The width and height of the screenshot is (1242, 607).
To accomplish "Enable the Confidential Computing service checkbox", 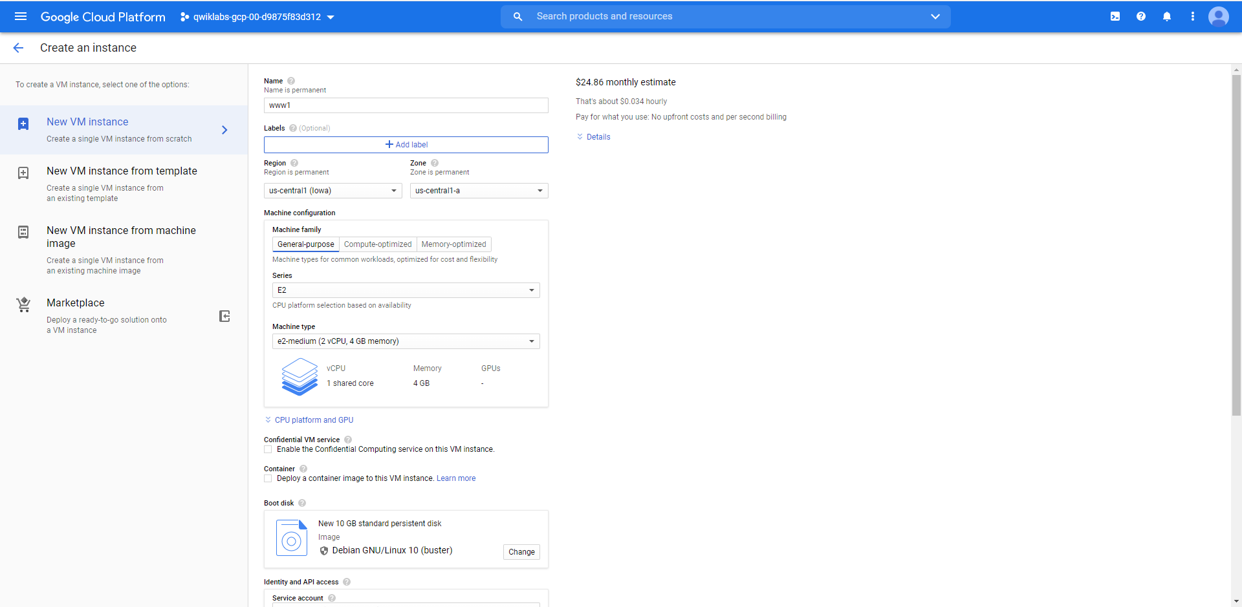I will tap(268, 449).
